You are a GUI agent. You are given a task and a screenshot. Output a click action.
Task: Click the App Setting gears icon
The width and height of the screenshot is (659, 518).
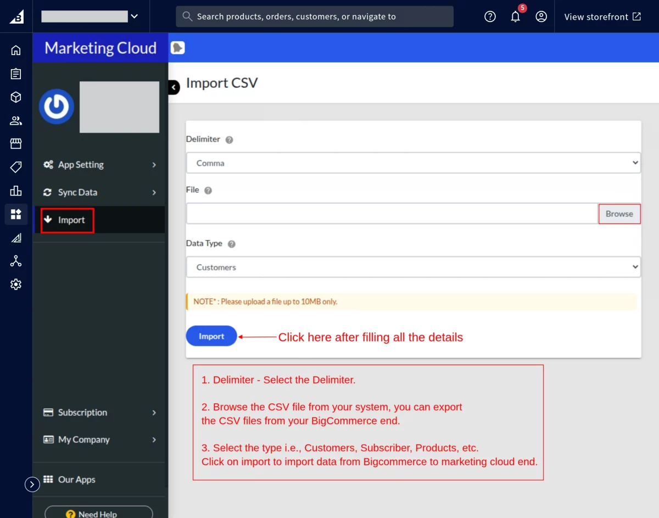tap(48, 165)
